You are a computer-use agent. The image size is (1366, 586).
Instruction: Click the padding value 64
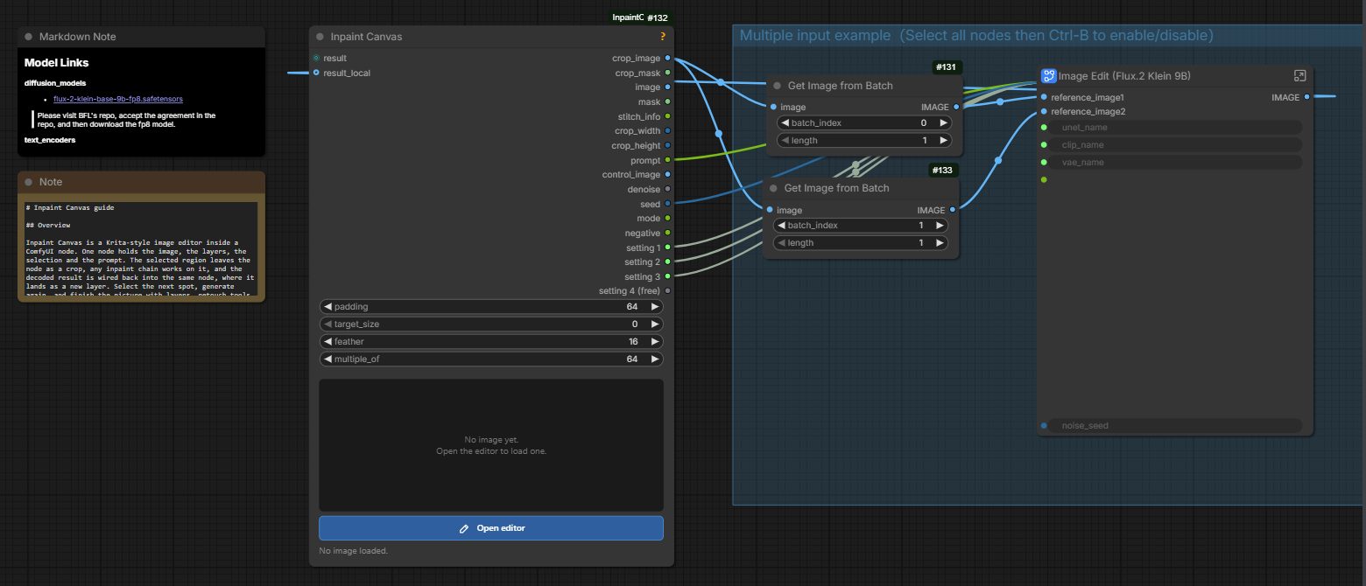(x=632, y=307)
